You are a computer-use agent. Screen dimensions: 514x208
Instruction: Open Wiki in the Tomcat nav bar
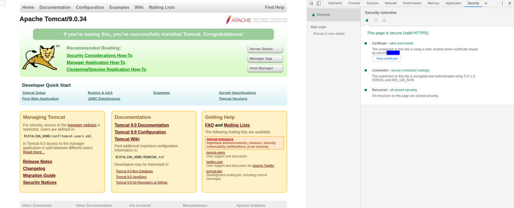tap(139, 7)
